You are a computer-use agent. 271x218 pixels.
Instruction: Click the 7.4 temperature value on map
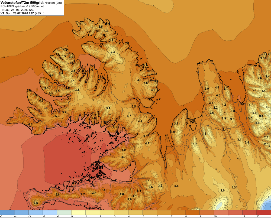[103, 190]
